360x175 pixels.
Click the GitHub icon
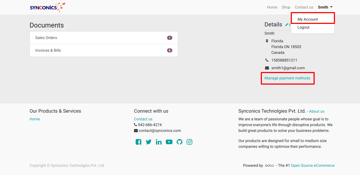point(179,142)
